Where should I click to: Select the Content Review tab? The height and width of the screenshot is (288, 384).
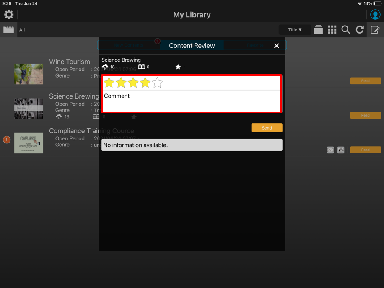[192, 46]
